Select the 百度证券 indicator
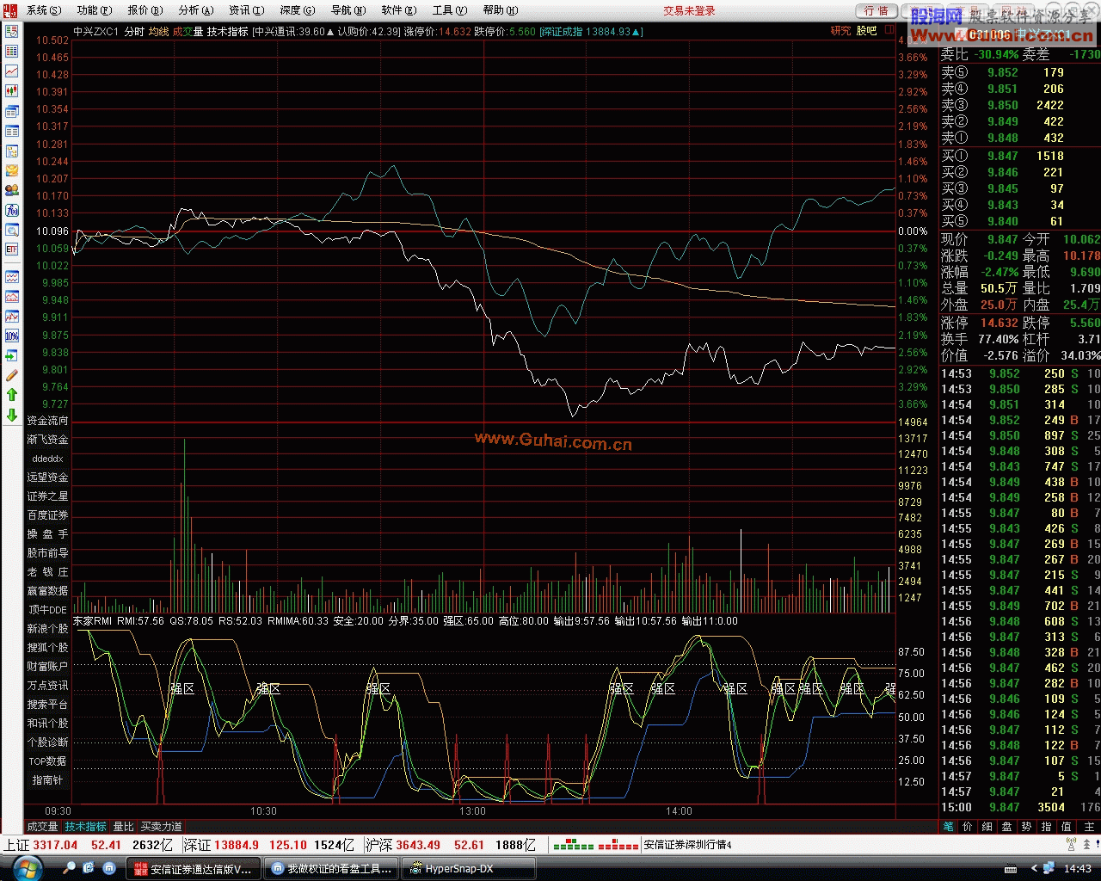This screenshot has height=881, width=1101. tap(47, 515)
